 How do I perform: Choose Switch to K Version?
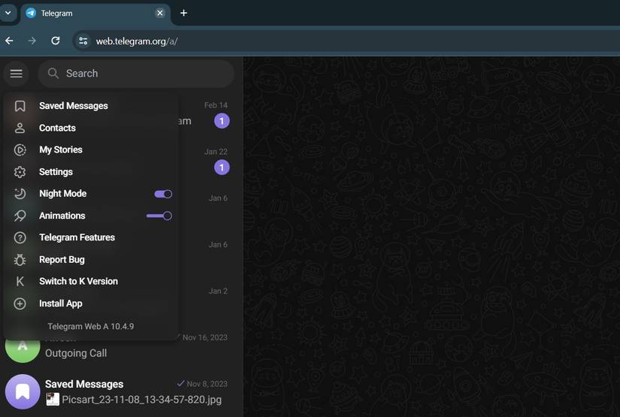[x=91, y=282]
